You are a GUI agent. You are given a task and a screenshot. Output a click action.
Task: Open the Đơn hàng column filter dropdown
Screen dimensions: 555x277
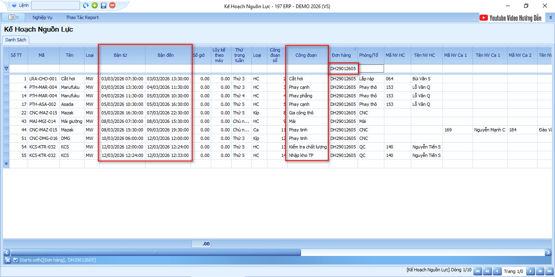355,49
